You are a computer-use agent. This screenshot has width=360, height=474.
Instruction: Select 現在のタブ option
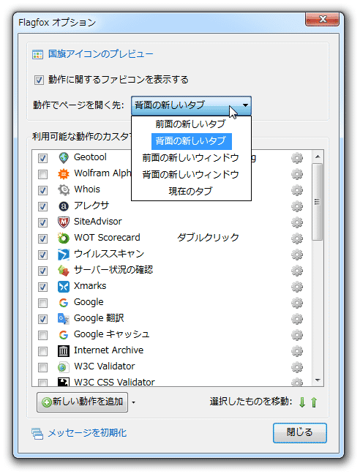[191, 191]
